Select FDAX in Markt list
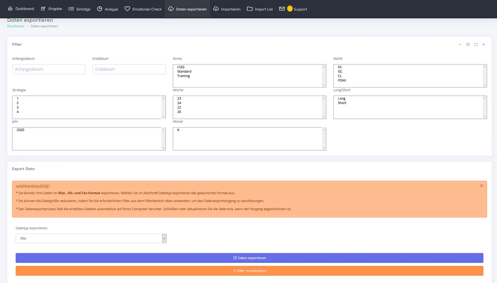 pos(342,80)
